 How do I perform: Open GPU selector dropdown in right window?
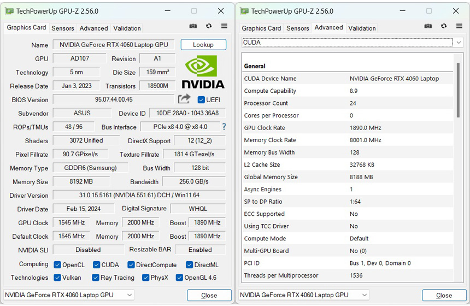point(365,295)
